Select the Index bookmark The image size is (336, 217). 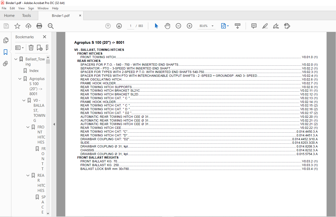[x=34, y=71]
